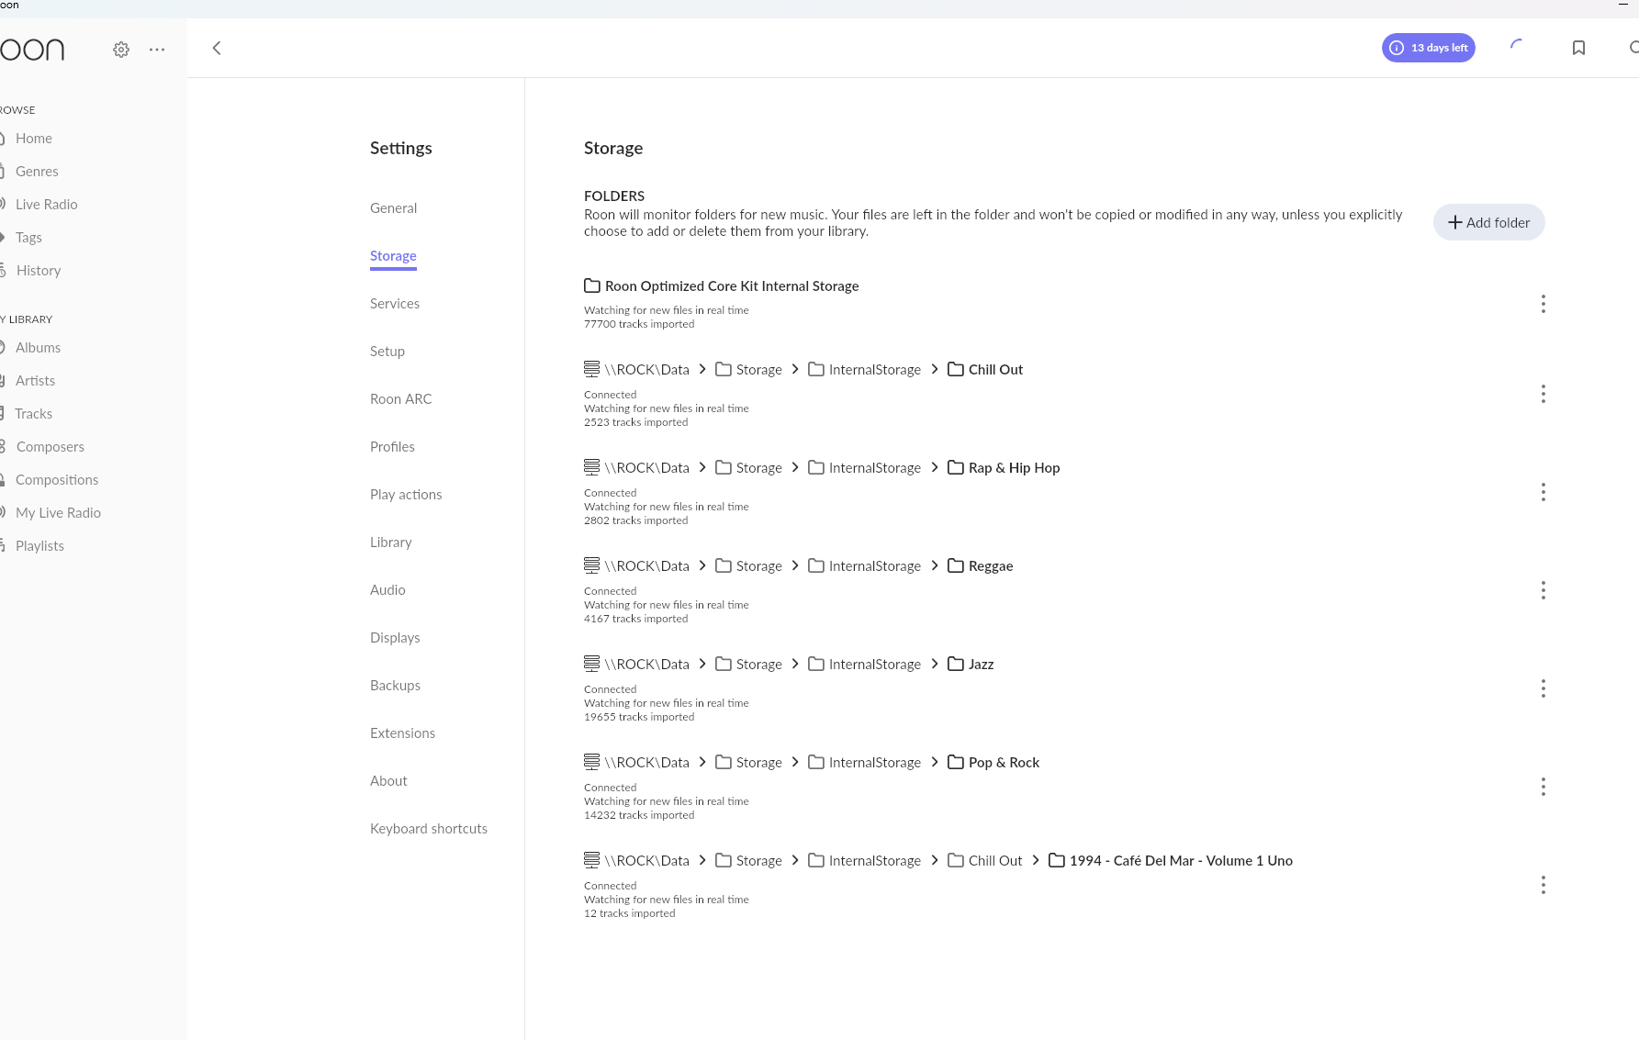The width and height of the screenshot is (1639, 1040).
Task: Open Keyboard shortcuts settings
Action: click(429, 829)
